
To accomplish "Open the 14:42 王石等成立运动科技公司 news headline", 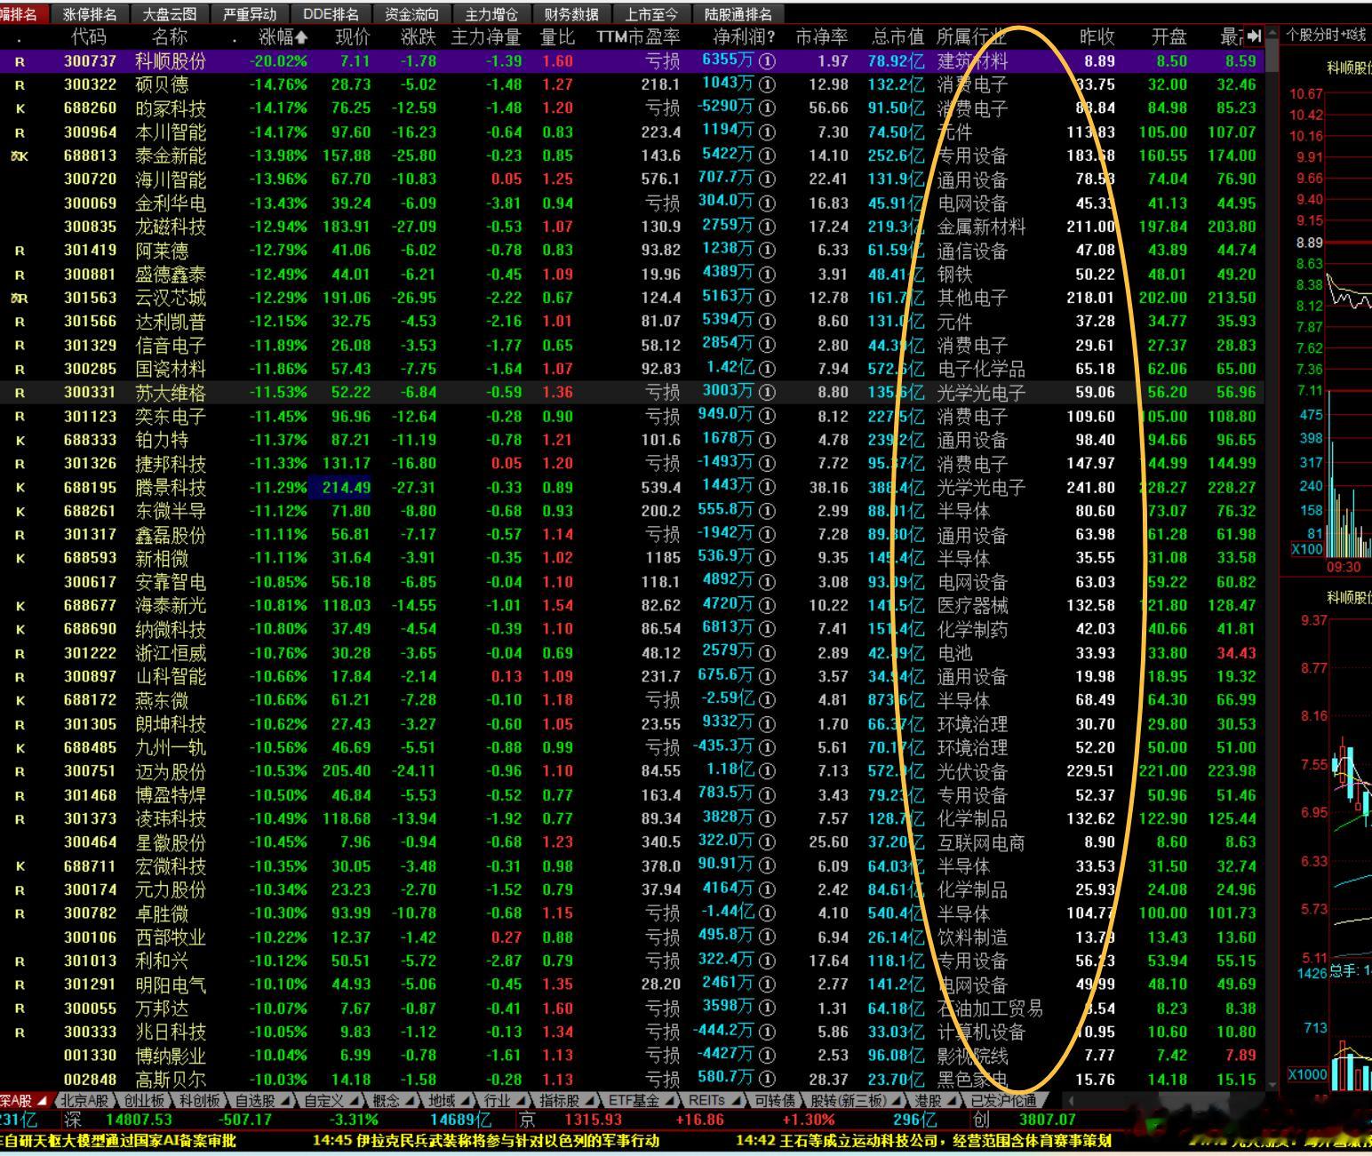I will click(924, 1140).
